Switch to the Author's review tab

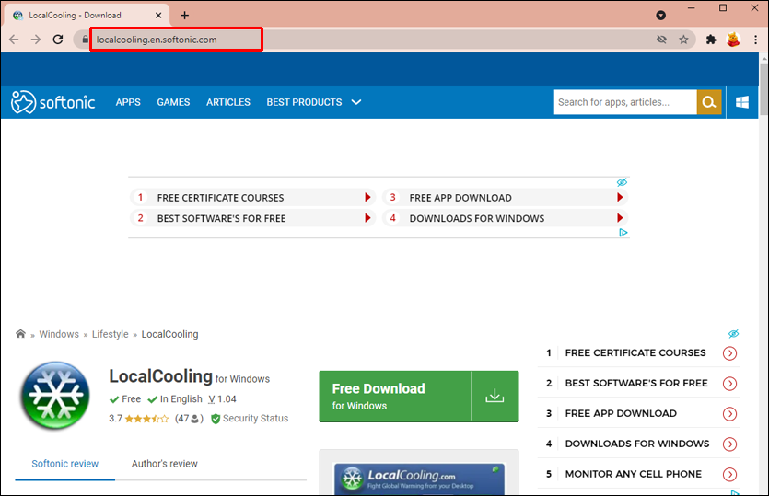(x=164, y=464)
